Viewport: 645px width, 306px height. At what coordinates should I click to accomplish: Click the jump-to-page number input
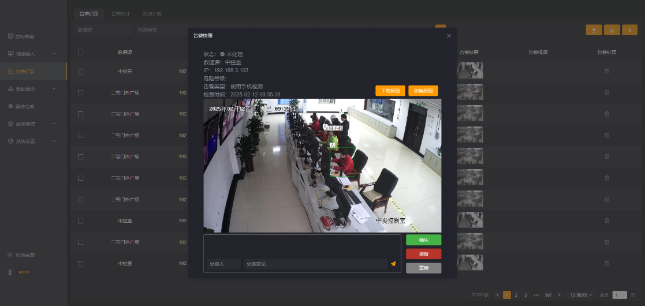point(620,295)
